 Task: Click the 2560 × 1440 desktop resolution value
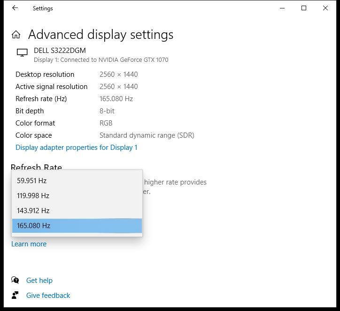click(x=118, y=74)
